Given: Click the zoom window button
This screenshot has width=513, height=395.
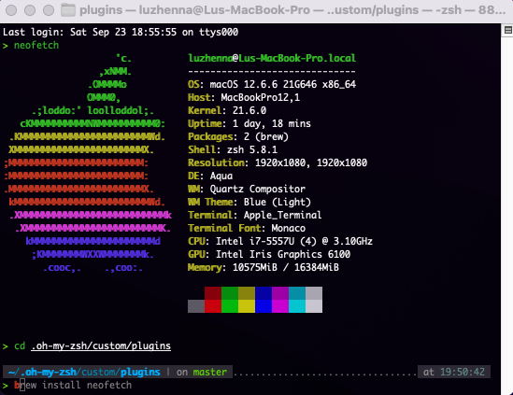Looking at the screenshot, I should 49,10.
